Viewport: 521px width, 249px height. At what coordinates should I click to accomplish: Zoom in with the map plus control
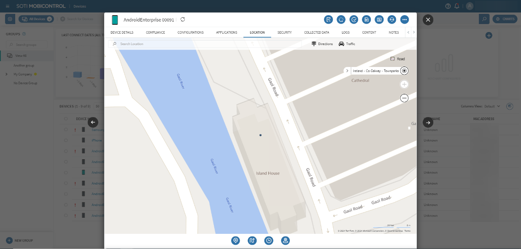404,84
